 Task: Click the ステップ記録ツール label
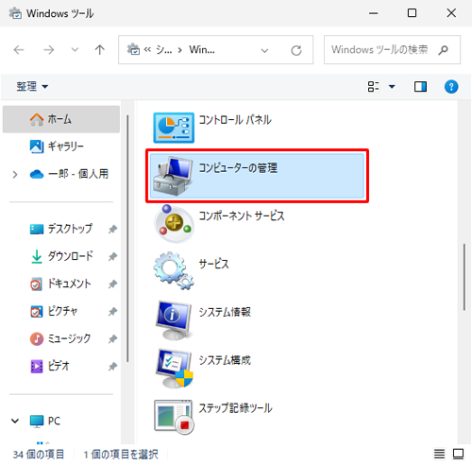click(x=235, y=408)
